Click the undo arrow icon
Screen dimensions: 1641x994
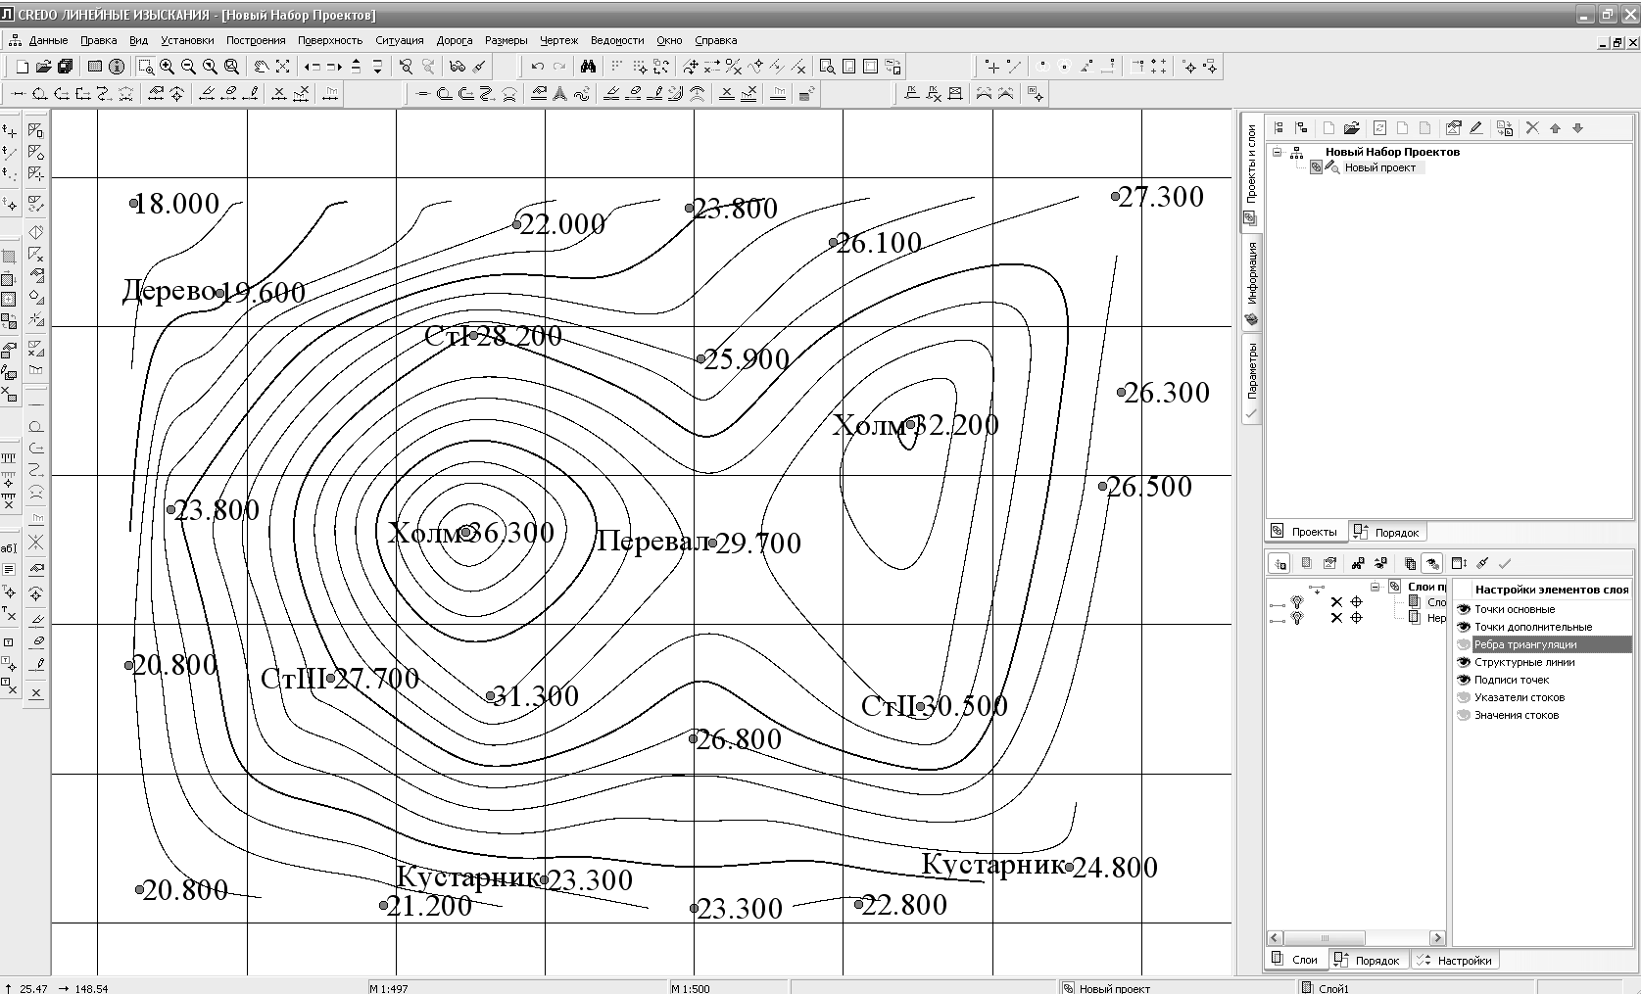[537, 67]
